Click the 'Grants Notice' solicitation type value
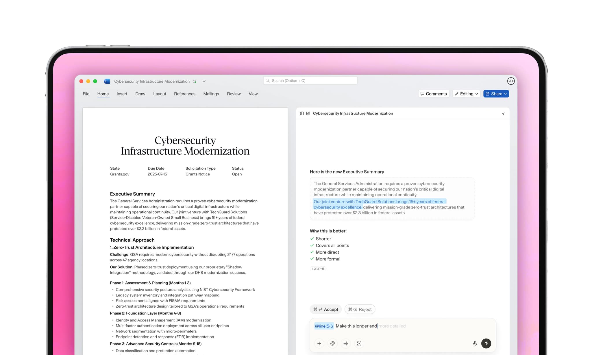The width and height of the screenshot is (592, 355). pos(198,174)
